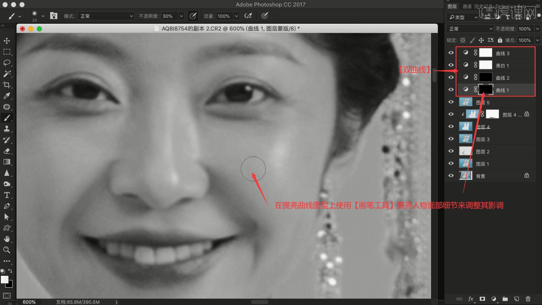The width and height of the screenshot is (542, 305).
Task: Switch to the 图层 tab
Action: tap(452, 6)
